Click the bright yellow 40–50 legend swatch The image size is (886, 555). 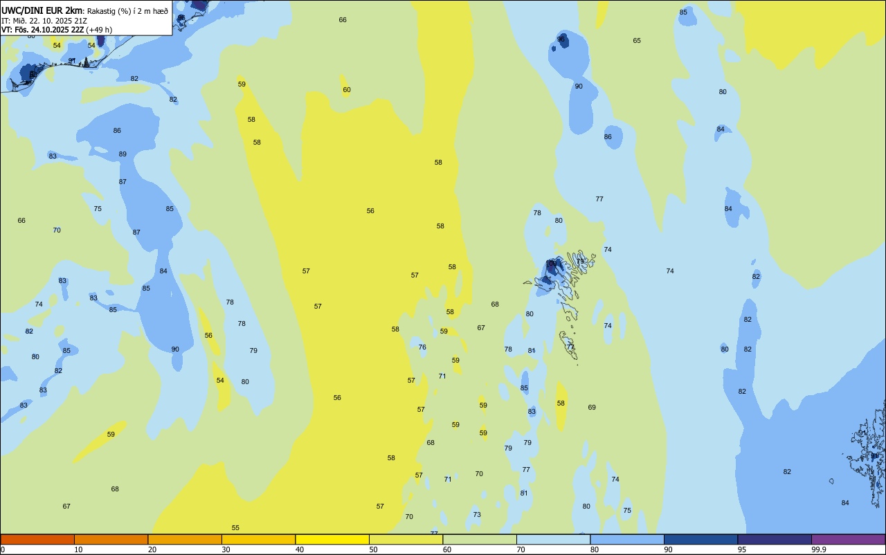click(x=332, y=539)
